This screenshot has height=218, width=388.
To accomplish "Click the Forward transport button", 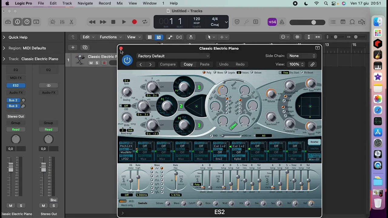I will click(103, 22).
